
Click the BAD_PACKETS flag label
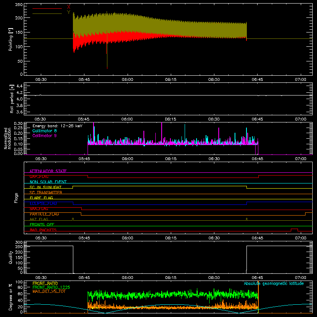43,230
